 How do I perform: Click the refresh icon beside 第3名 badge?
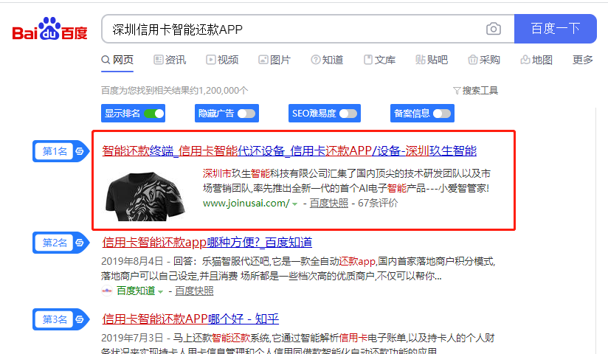click(80, 319)
